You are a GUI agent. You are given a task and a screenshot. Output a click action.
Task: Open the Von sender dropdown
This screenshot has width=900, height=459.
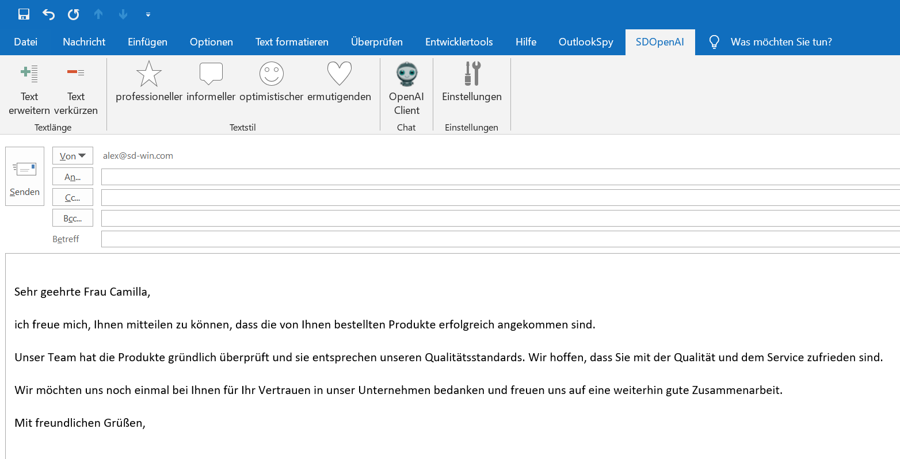point(73,156)
